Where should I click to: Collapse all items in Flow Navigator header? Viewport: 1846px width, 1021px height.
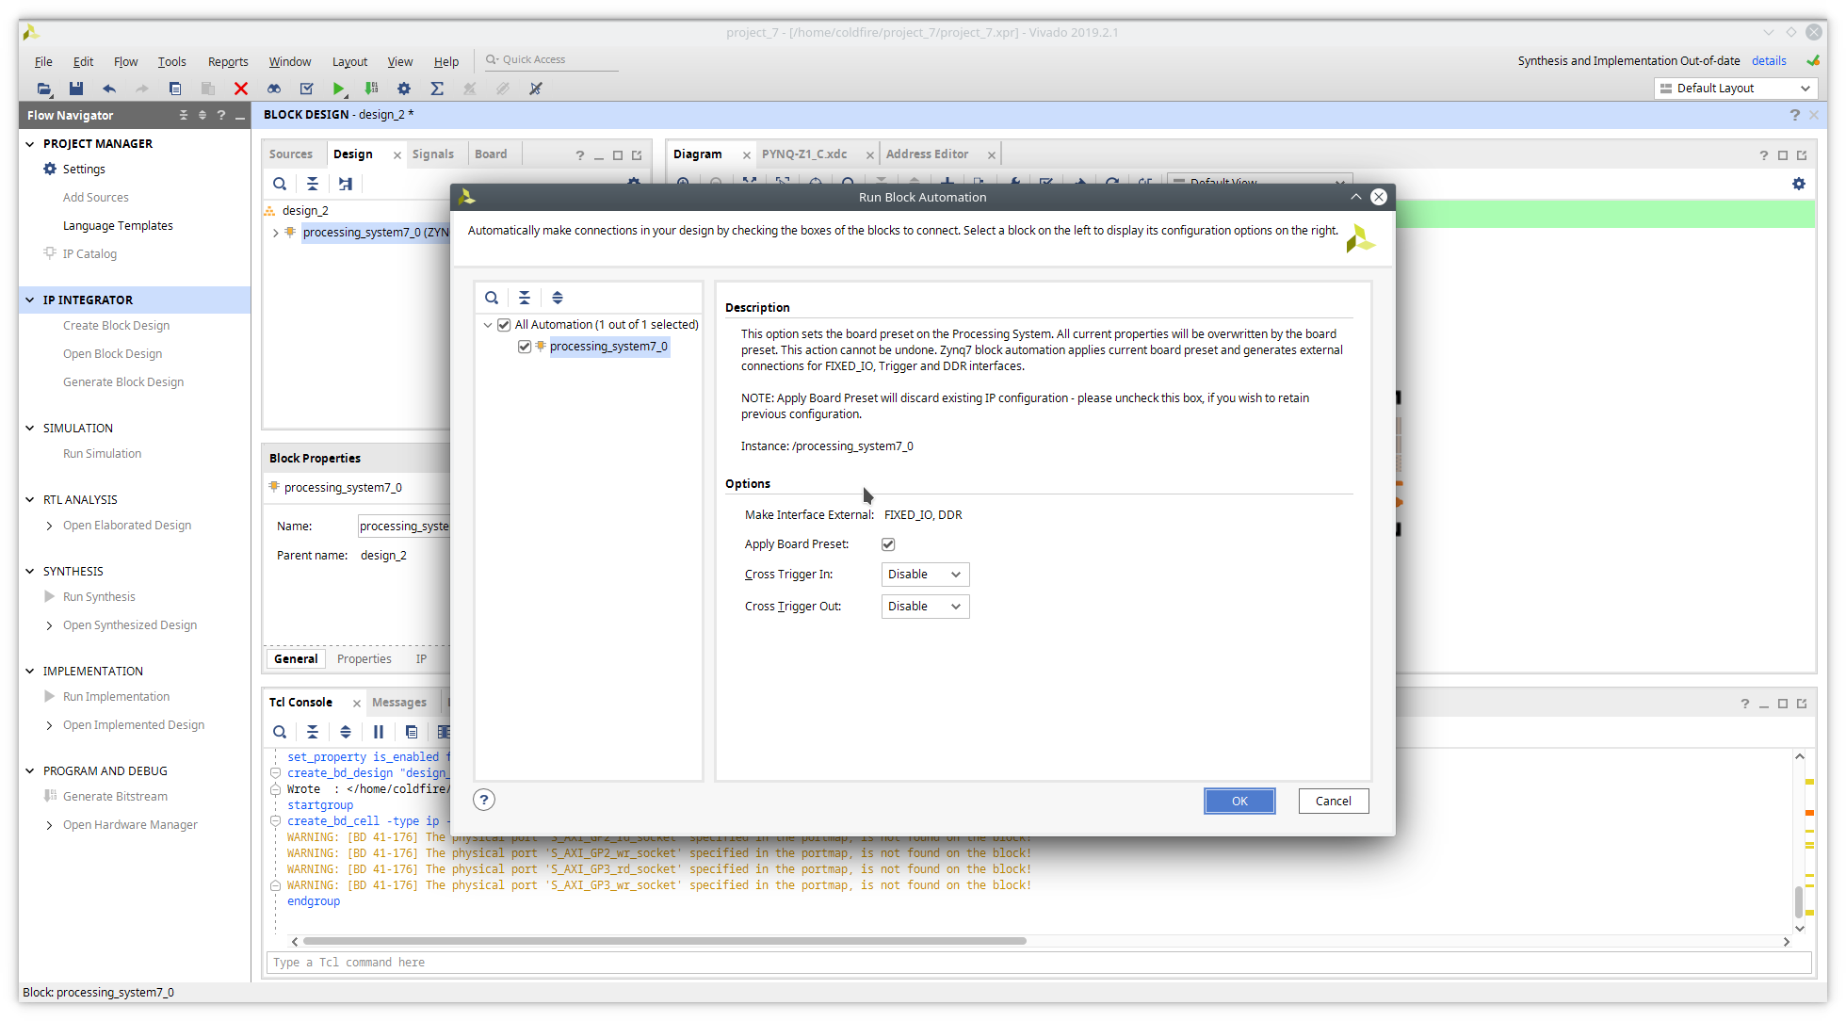click(184, 115)
